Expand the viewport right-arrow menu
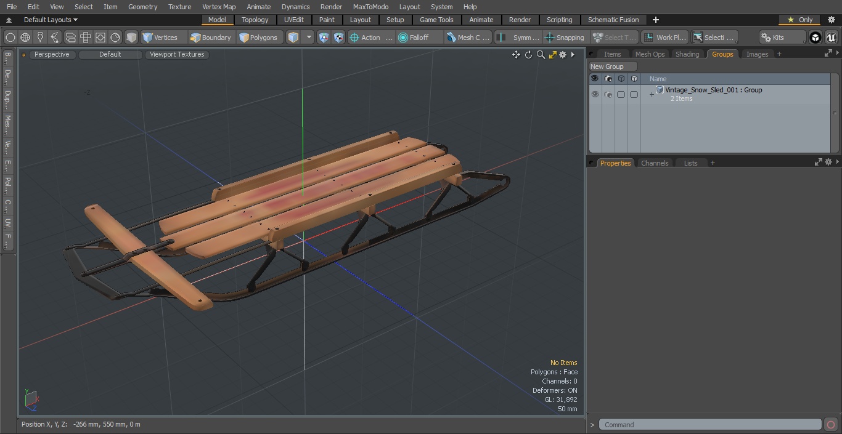Image resolution: width=842 pixels, height=434 pixels. click(573, 55)
